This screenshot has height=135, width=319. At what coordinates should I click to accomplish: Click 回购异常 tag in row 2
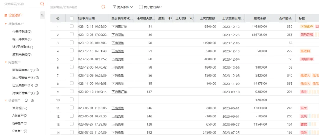pos(306,35)
